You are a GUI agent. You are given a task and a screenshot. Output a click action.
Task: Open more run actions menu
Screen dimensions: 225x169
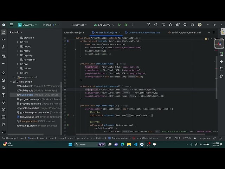coord(132,25)
